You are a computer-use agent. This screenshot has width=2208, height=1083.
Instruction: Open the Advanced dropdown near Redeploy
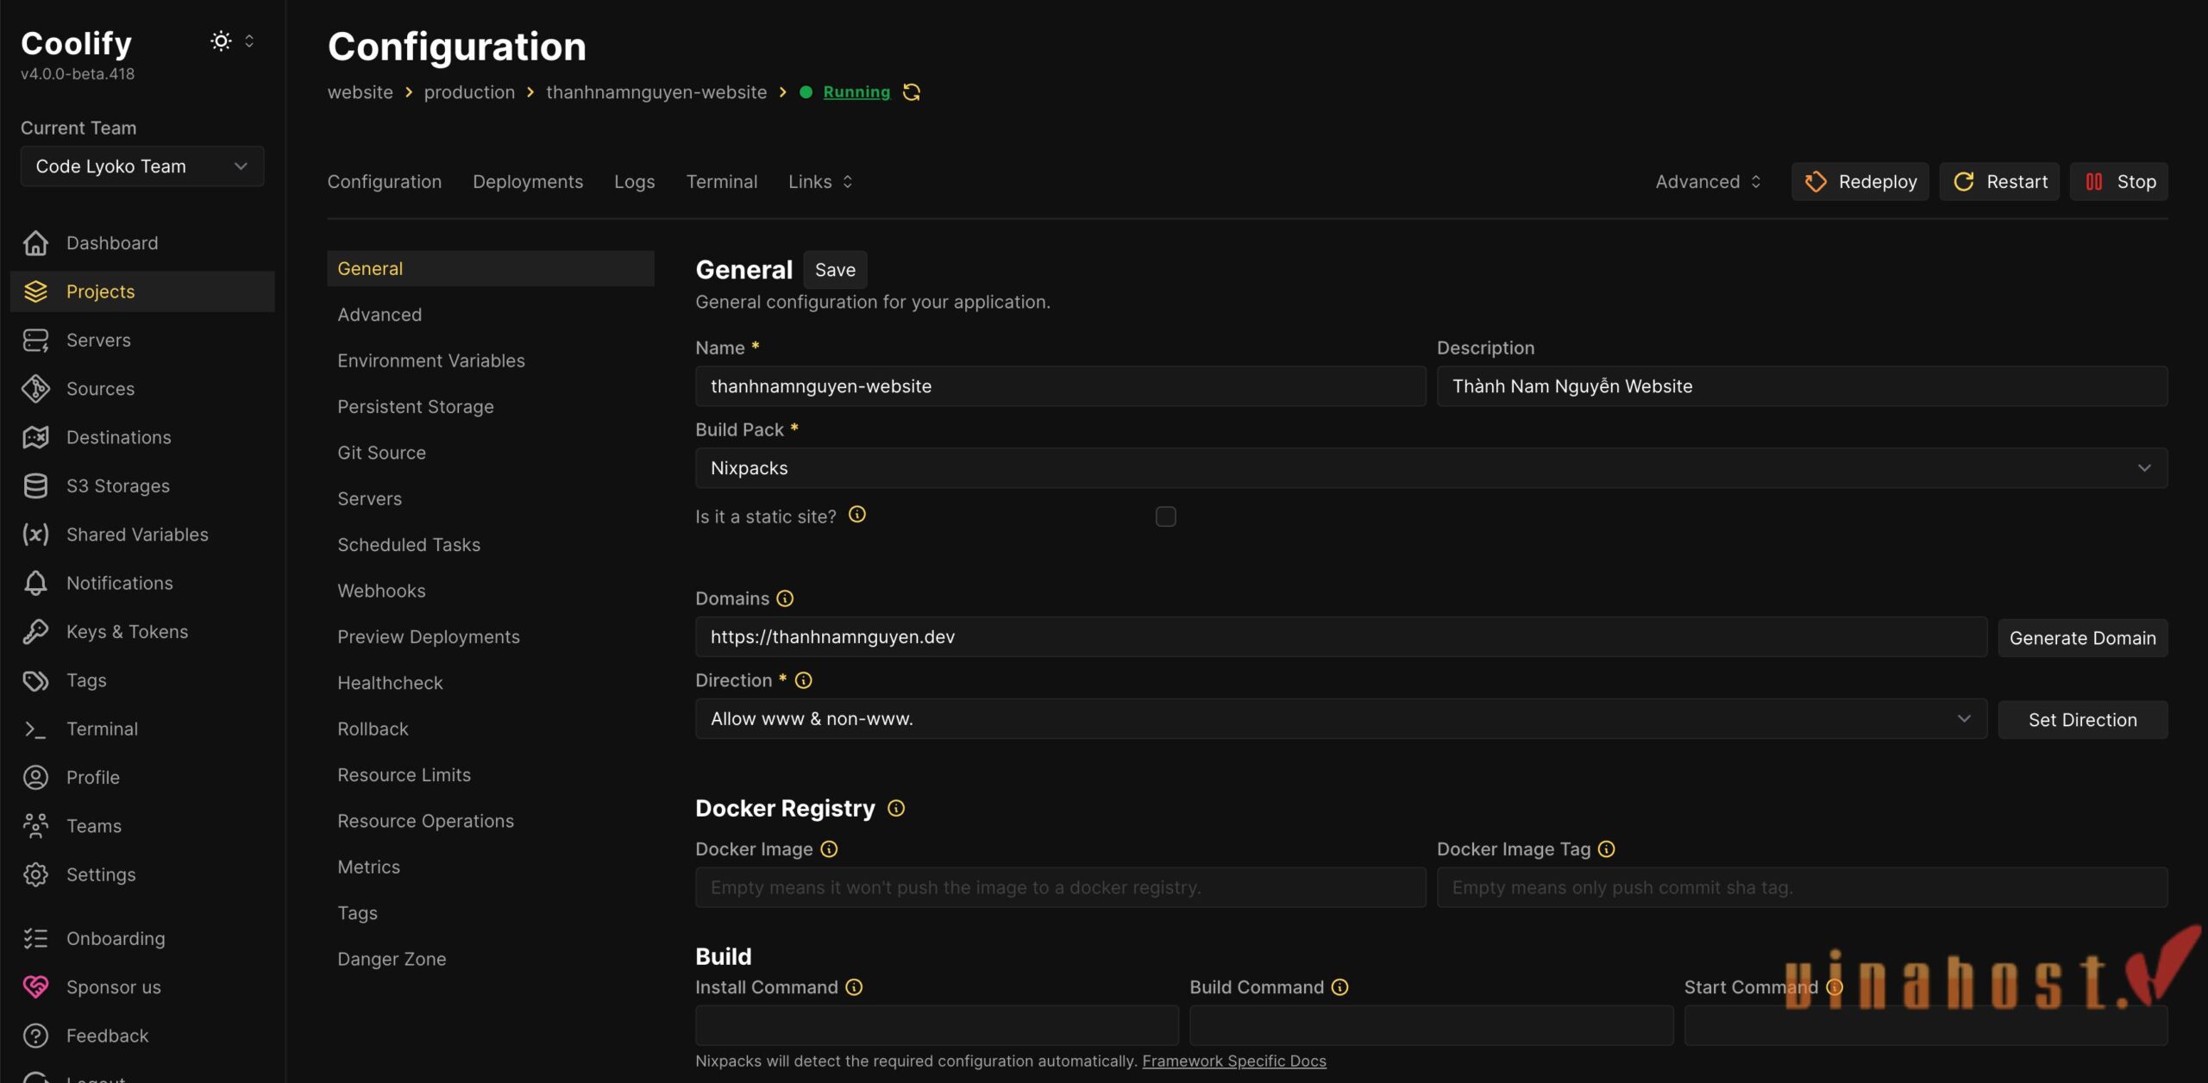[x=1708, y=182]
